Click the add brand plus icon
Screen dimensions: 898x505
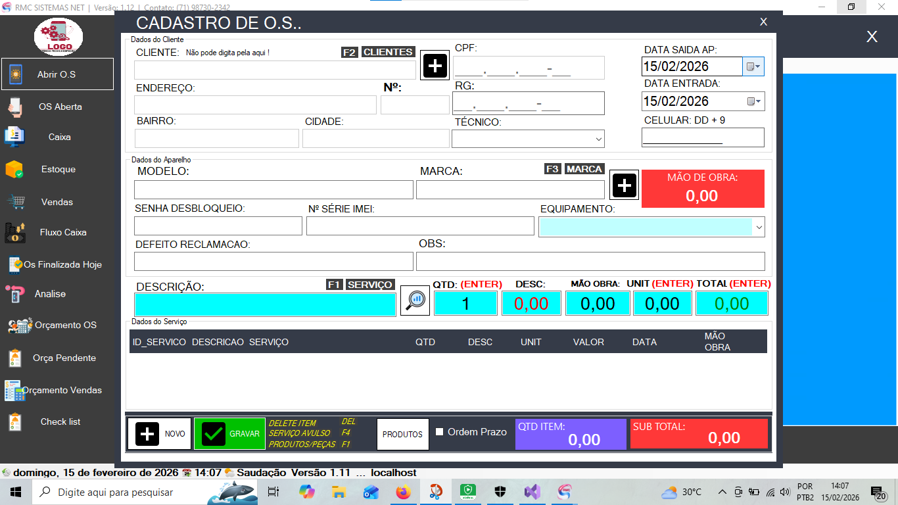click(624, 185)
